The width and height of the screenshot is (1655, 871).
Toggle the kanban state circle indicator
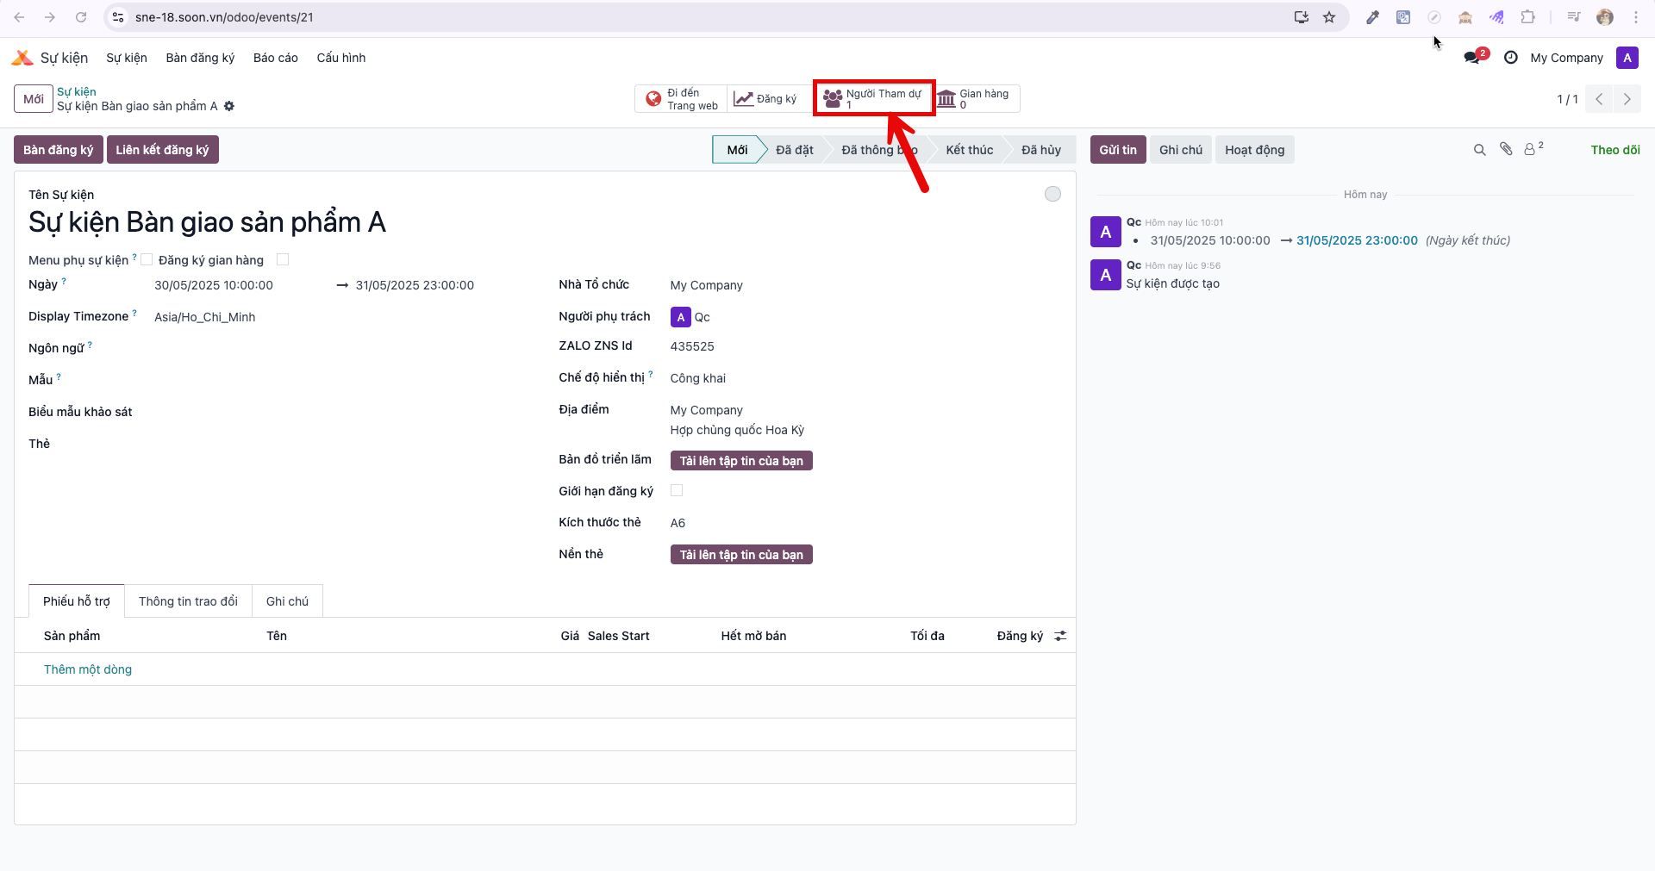click(x=1052, y=194)
